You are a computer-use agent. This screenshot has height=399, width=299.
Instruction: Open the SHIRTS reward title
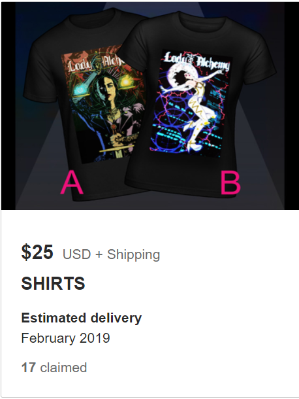[53, 283]
